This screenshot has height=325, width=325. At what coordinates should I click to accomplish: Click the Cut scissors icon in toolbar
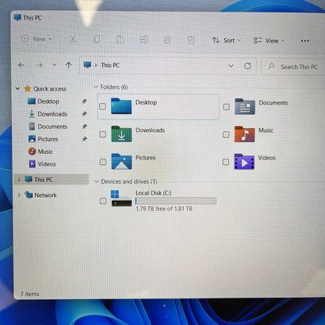73,39
